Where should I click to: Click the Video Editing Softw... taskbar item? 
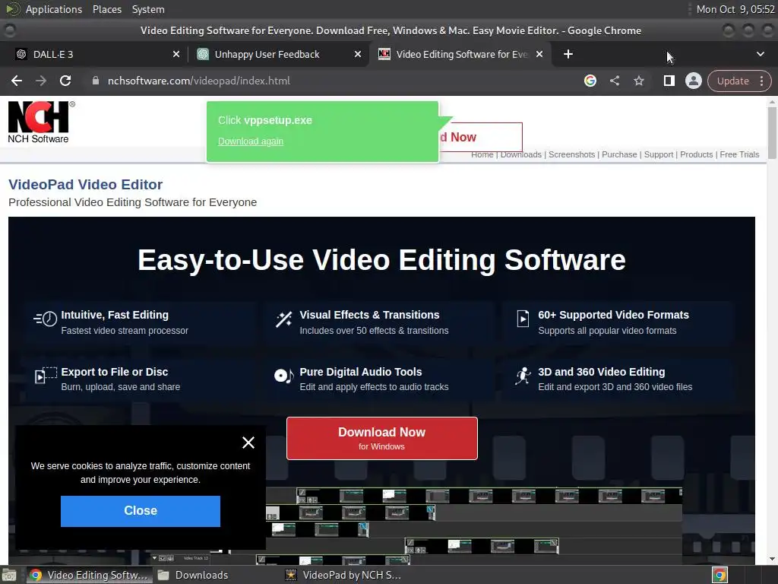(x=90, y=575)
